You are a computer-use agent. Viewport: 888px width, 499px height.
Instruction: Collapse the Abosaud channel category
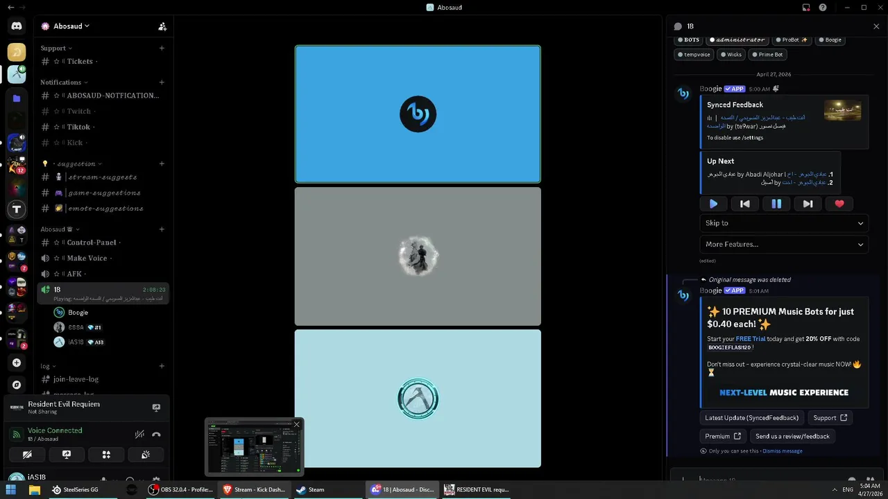tap(60, 229)
